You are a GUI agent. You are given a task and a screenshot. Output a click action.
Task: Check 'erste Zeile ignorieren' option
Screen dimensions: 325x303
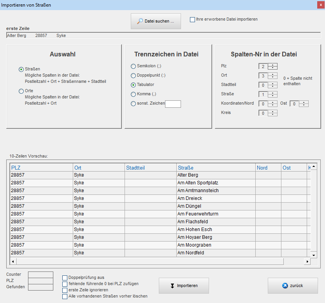(x=65, y=290)
